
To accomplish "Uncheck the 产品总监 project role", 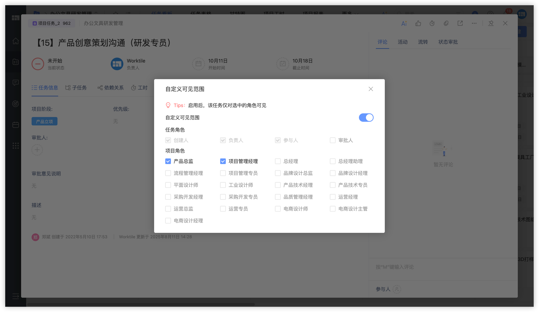I will [168, 161].
